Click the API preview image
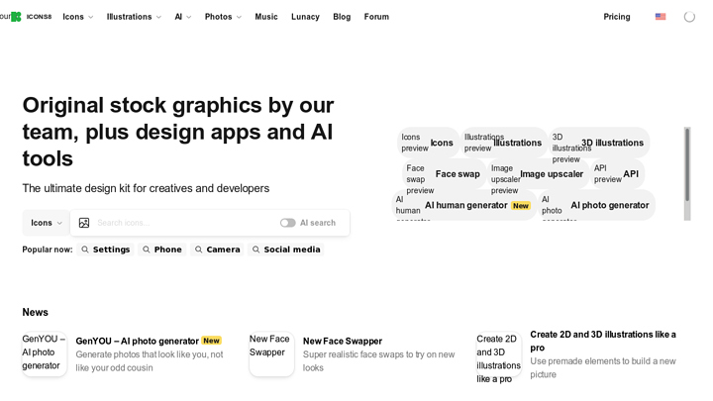Image resolution: width=713 pixels, height=401 pixels. [607, 173]
